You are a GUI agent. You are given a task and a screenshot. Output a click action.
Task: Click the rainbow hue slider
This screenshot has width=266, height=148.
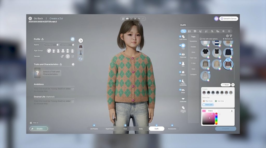pos(216,119)
